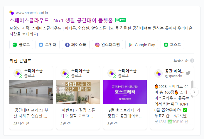
Task: Open the 트위터 shortcut button
Action: (x=48, y=45)
